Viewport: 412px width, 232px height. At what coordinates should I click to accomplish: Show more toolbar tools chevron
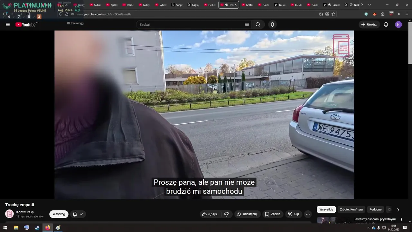(399, 14)
